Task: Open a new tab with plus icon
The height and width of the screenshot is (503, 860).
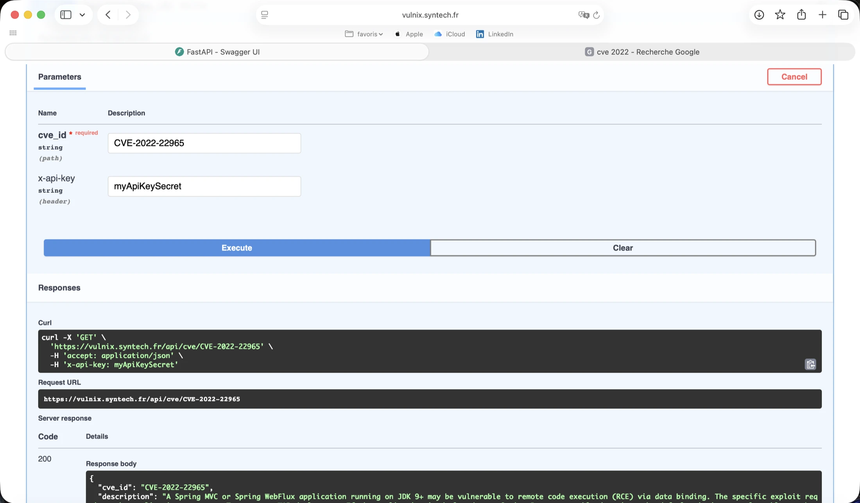Action: [822, 15]
